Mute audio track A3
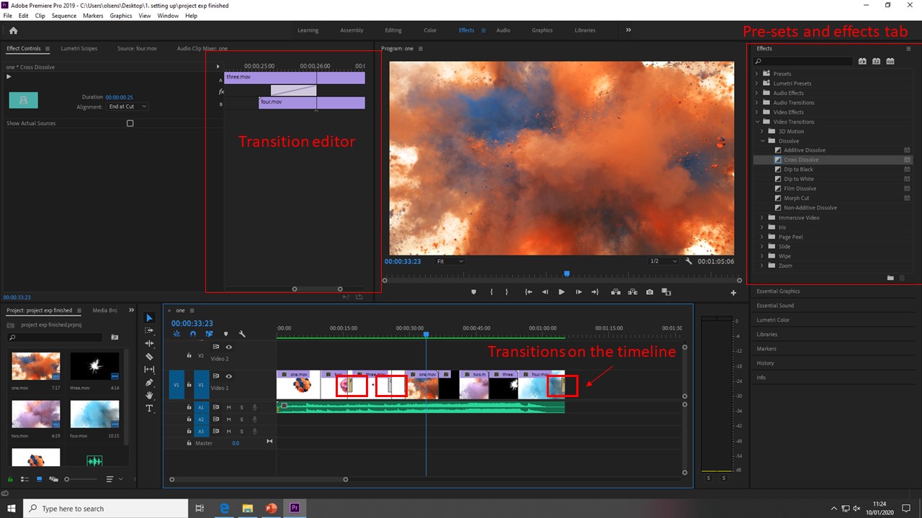 pos(228,431)
